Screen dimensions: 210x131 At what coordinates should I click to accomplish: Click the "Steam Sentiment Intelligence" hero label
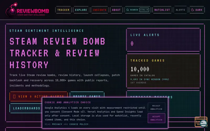tap(47, 31)
